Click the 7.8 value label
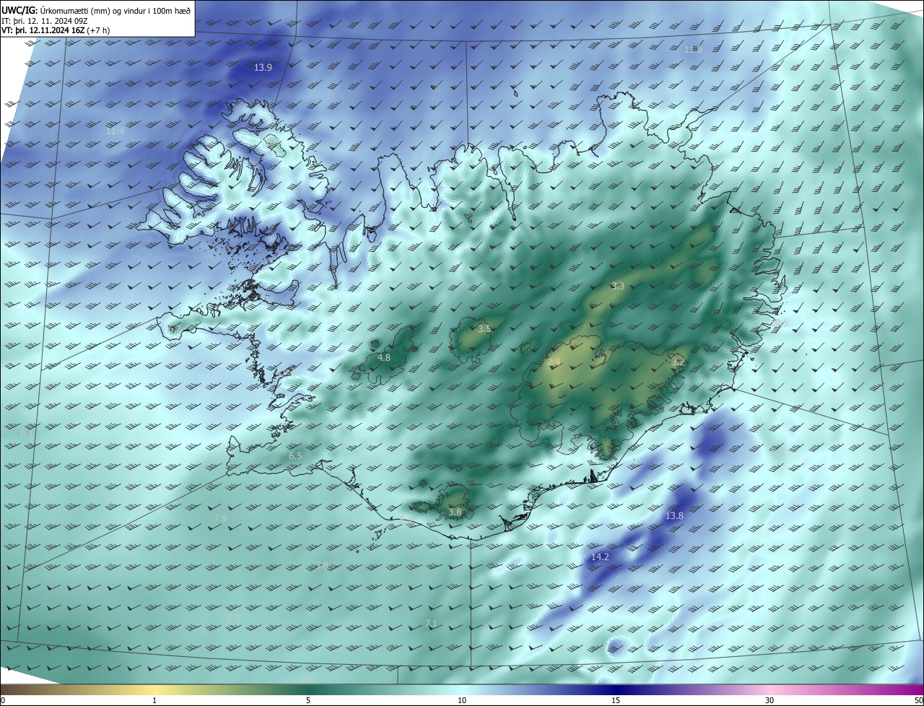The height and width of the screenshot is (706, 924). coord(323,566)
